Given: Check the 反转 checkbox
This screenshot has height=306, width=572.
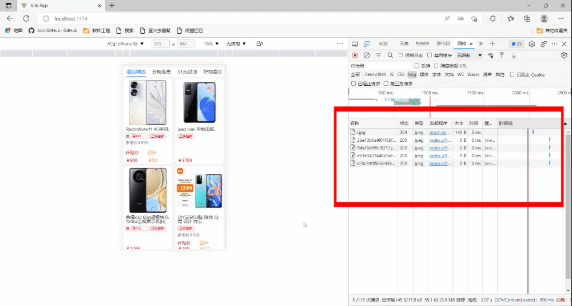Looking at the screenshot, I should click(417, 66).
